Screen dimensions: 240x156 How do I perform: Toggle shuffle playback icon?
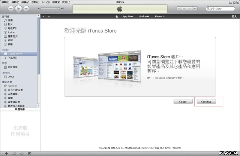pyautogui.click(x=14, y=153)
